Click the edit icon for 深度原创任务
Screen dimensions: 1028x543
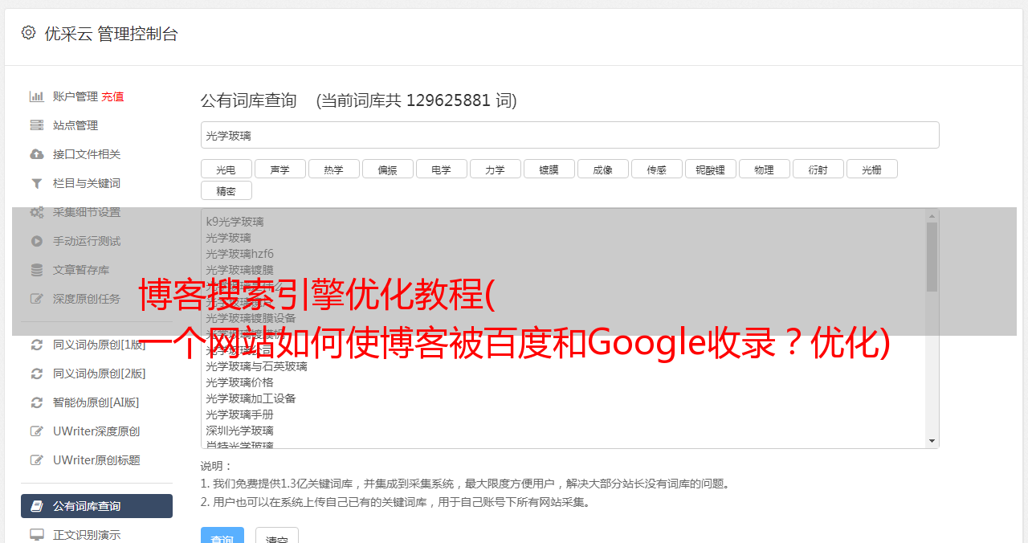pos(37,299)
